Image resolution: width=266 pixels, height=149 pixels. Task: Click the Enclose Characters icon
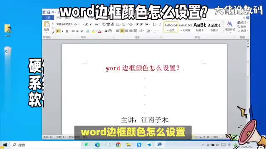coord(110,31)
